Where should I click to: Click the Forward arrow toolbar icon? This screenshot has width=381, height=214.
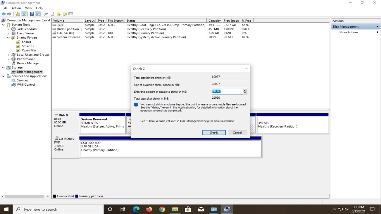[x=10, y=14]
